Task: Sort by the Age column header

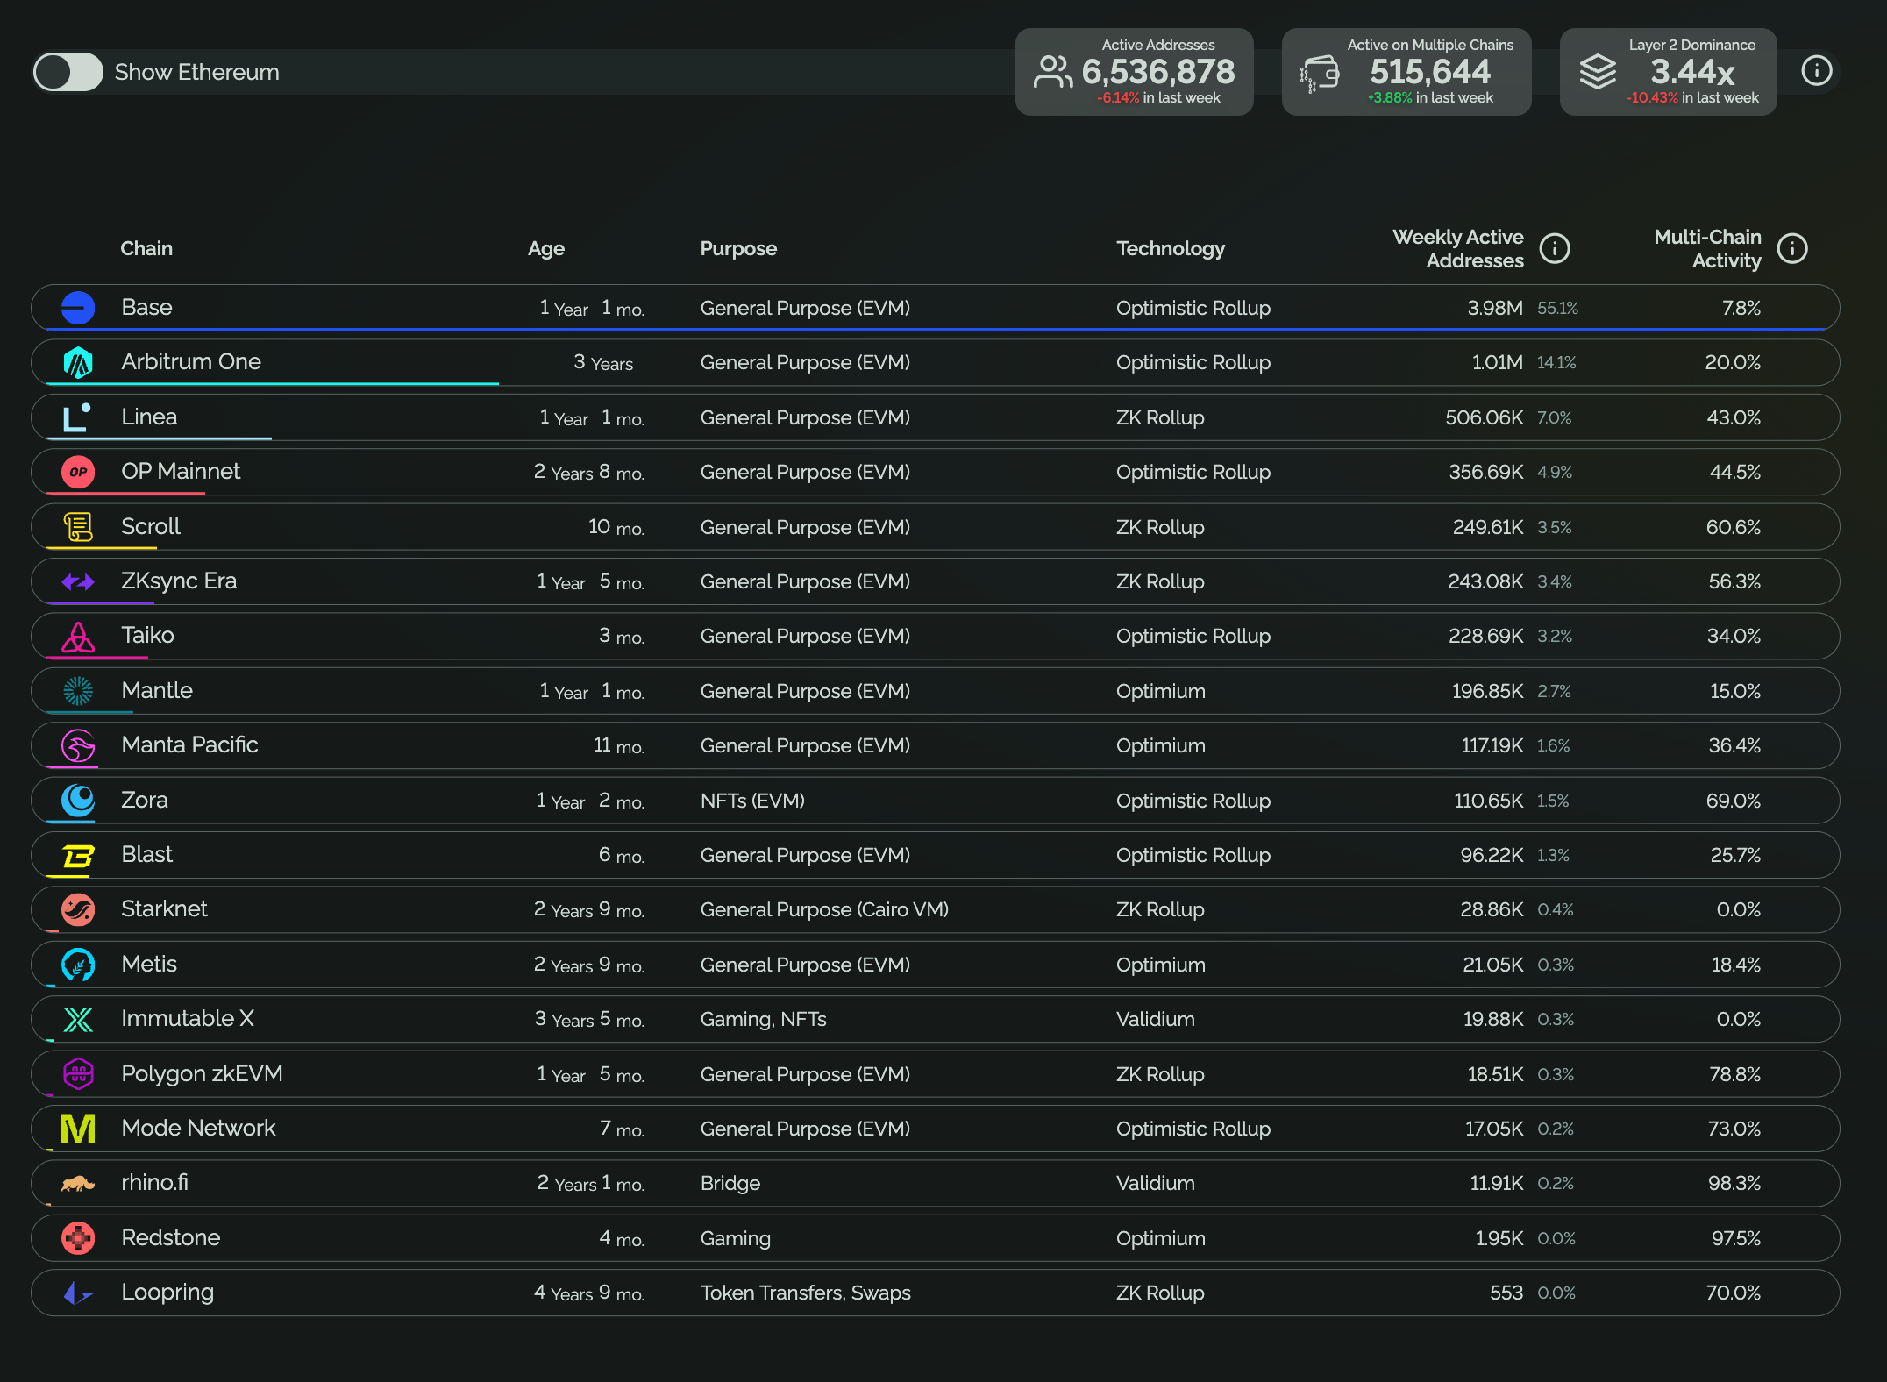Action: (546, 248)
